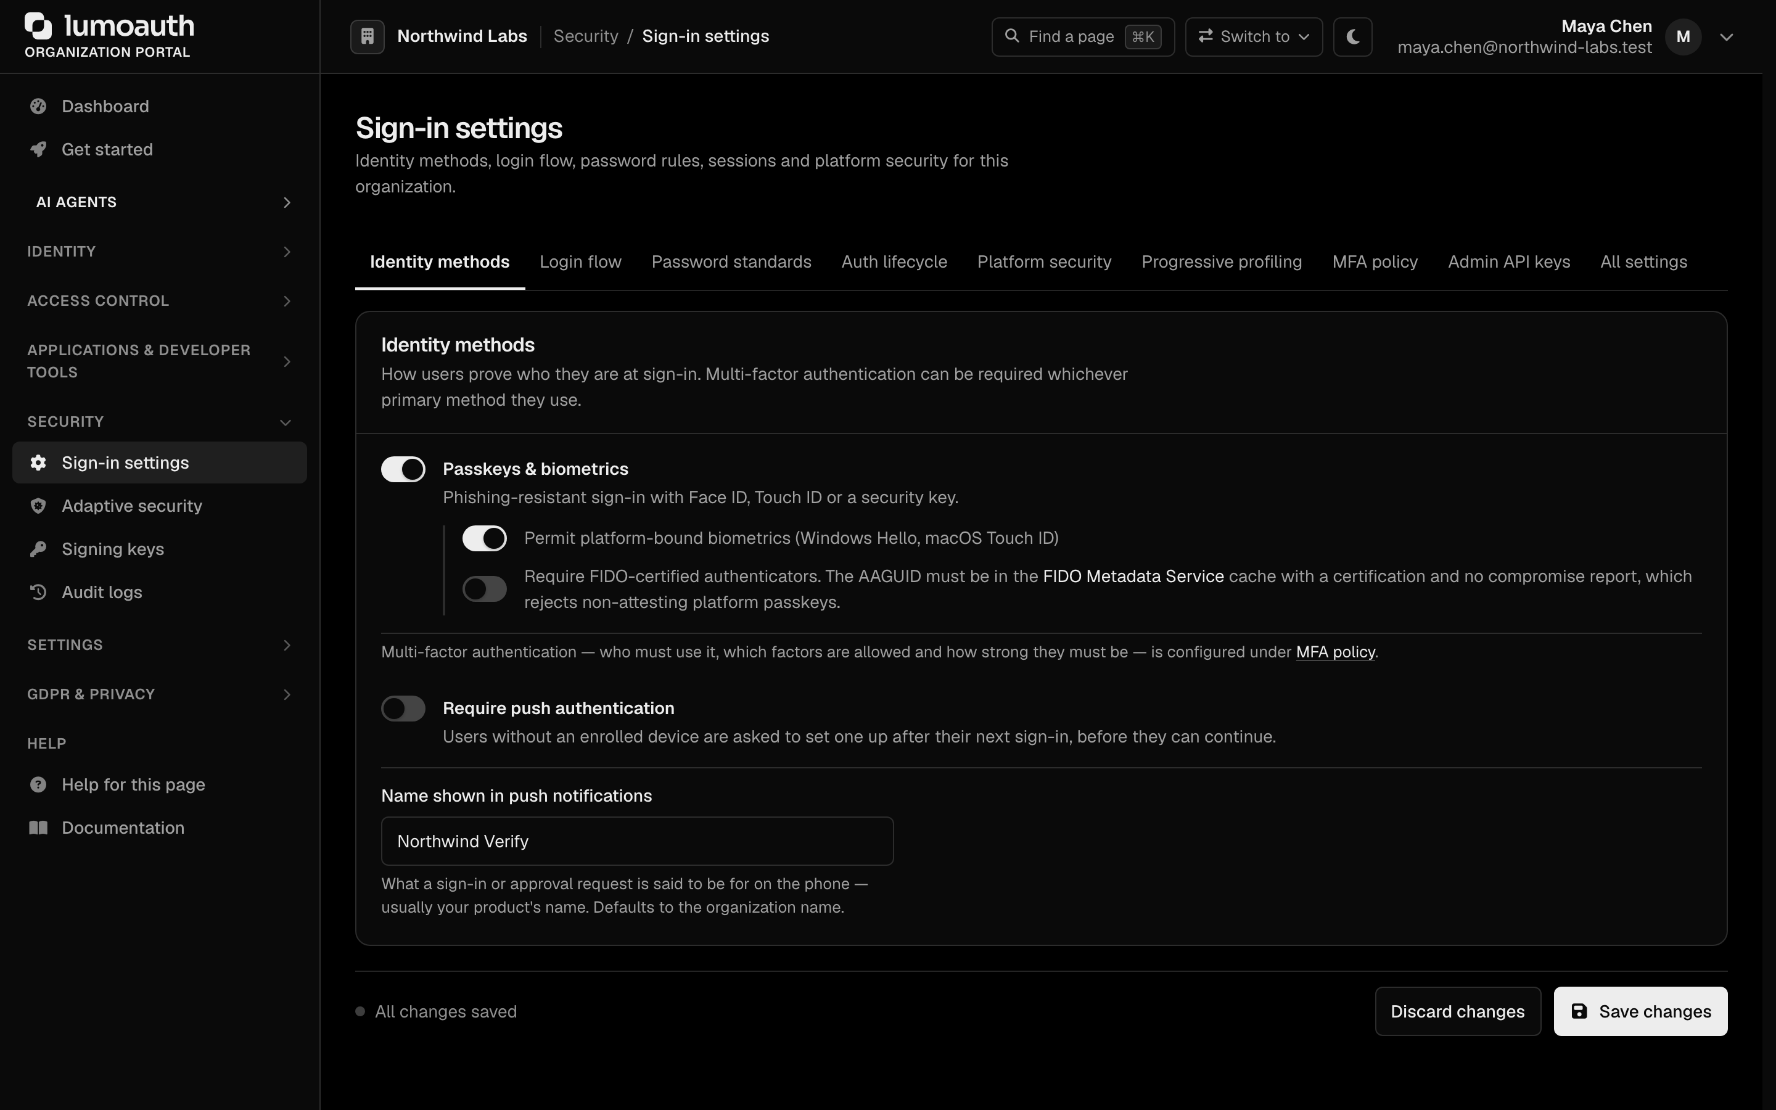
Task: Click the lumoauth logo icon
Action: (38, 26)
